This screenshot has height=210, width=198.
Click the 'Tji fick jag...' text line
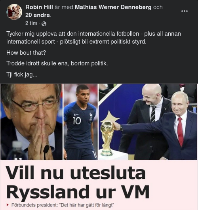click(x=22, y=74)
